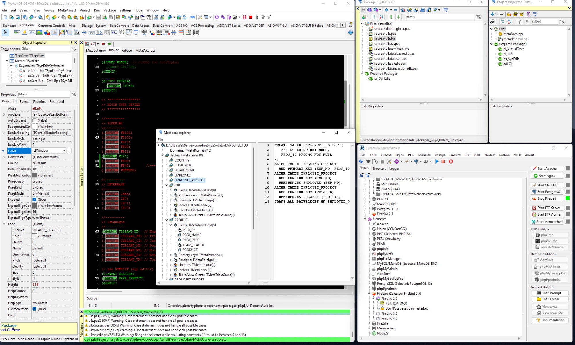Click the UWS Prompt button
This screenshot has height=345, width=575.
coord(550,293)
